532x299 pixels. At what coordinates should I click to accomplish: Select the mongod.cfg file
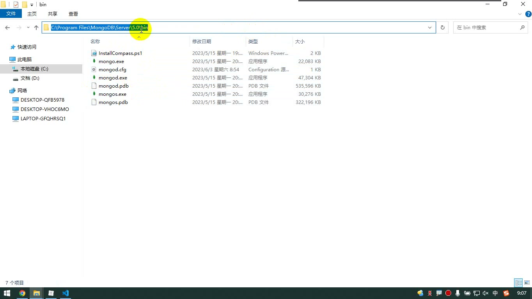coord(112,70)
